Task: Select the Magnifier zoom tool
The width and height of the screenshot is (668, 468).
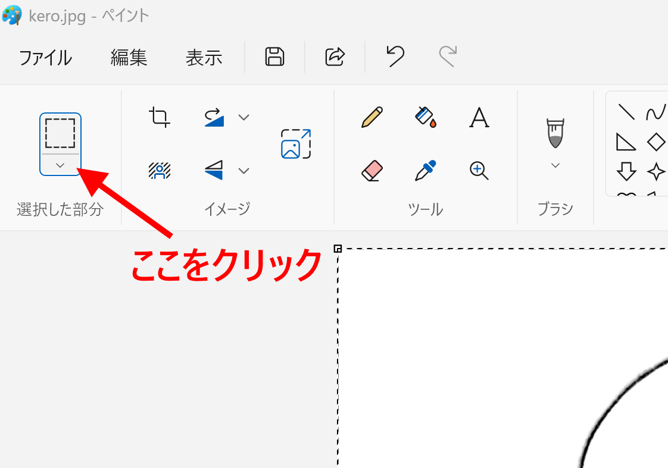Action: 479,171
